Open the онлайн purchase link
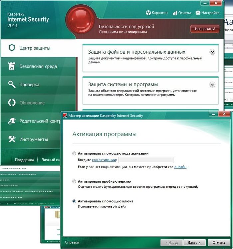 [180, 167]
